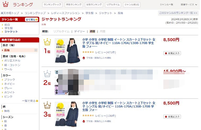Select the ポリエステル material filter
The height and width of the screenshot is (130, 201).
[x=12, y=60]
